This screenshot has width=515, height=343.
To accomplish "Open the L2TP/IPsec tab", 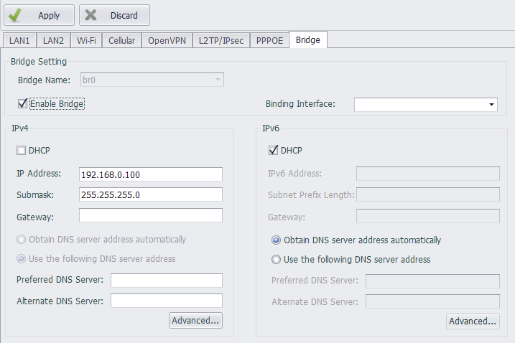I will coord(221,41).
